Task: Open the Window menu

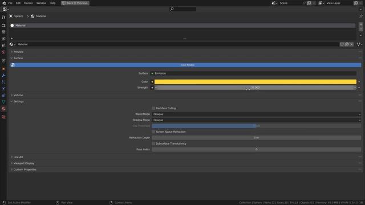Action: 41,3
